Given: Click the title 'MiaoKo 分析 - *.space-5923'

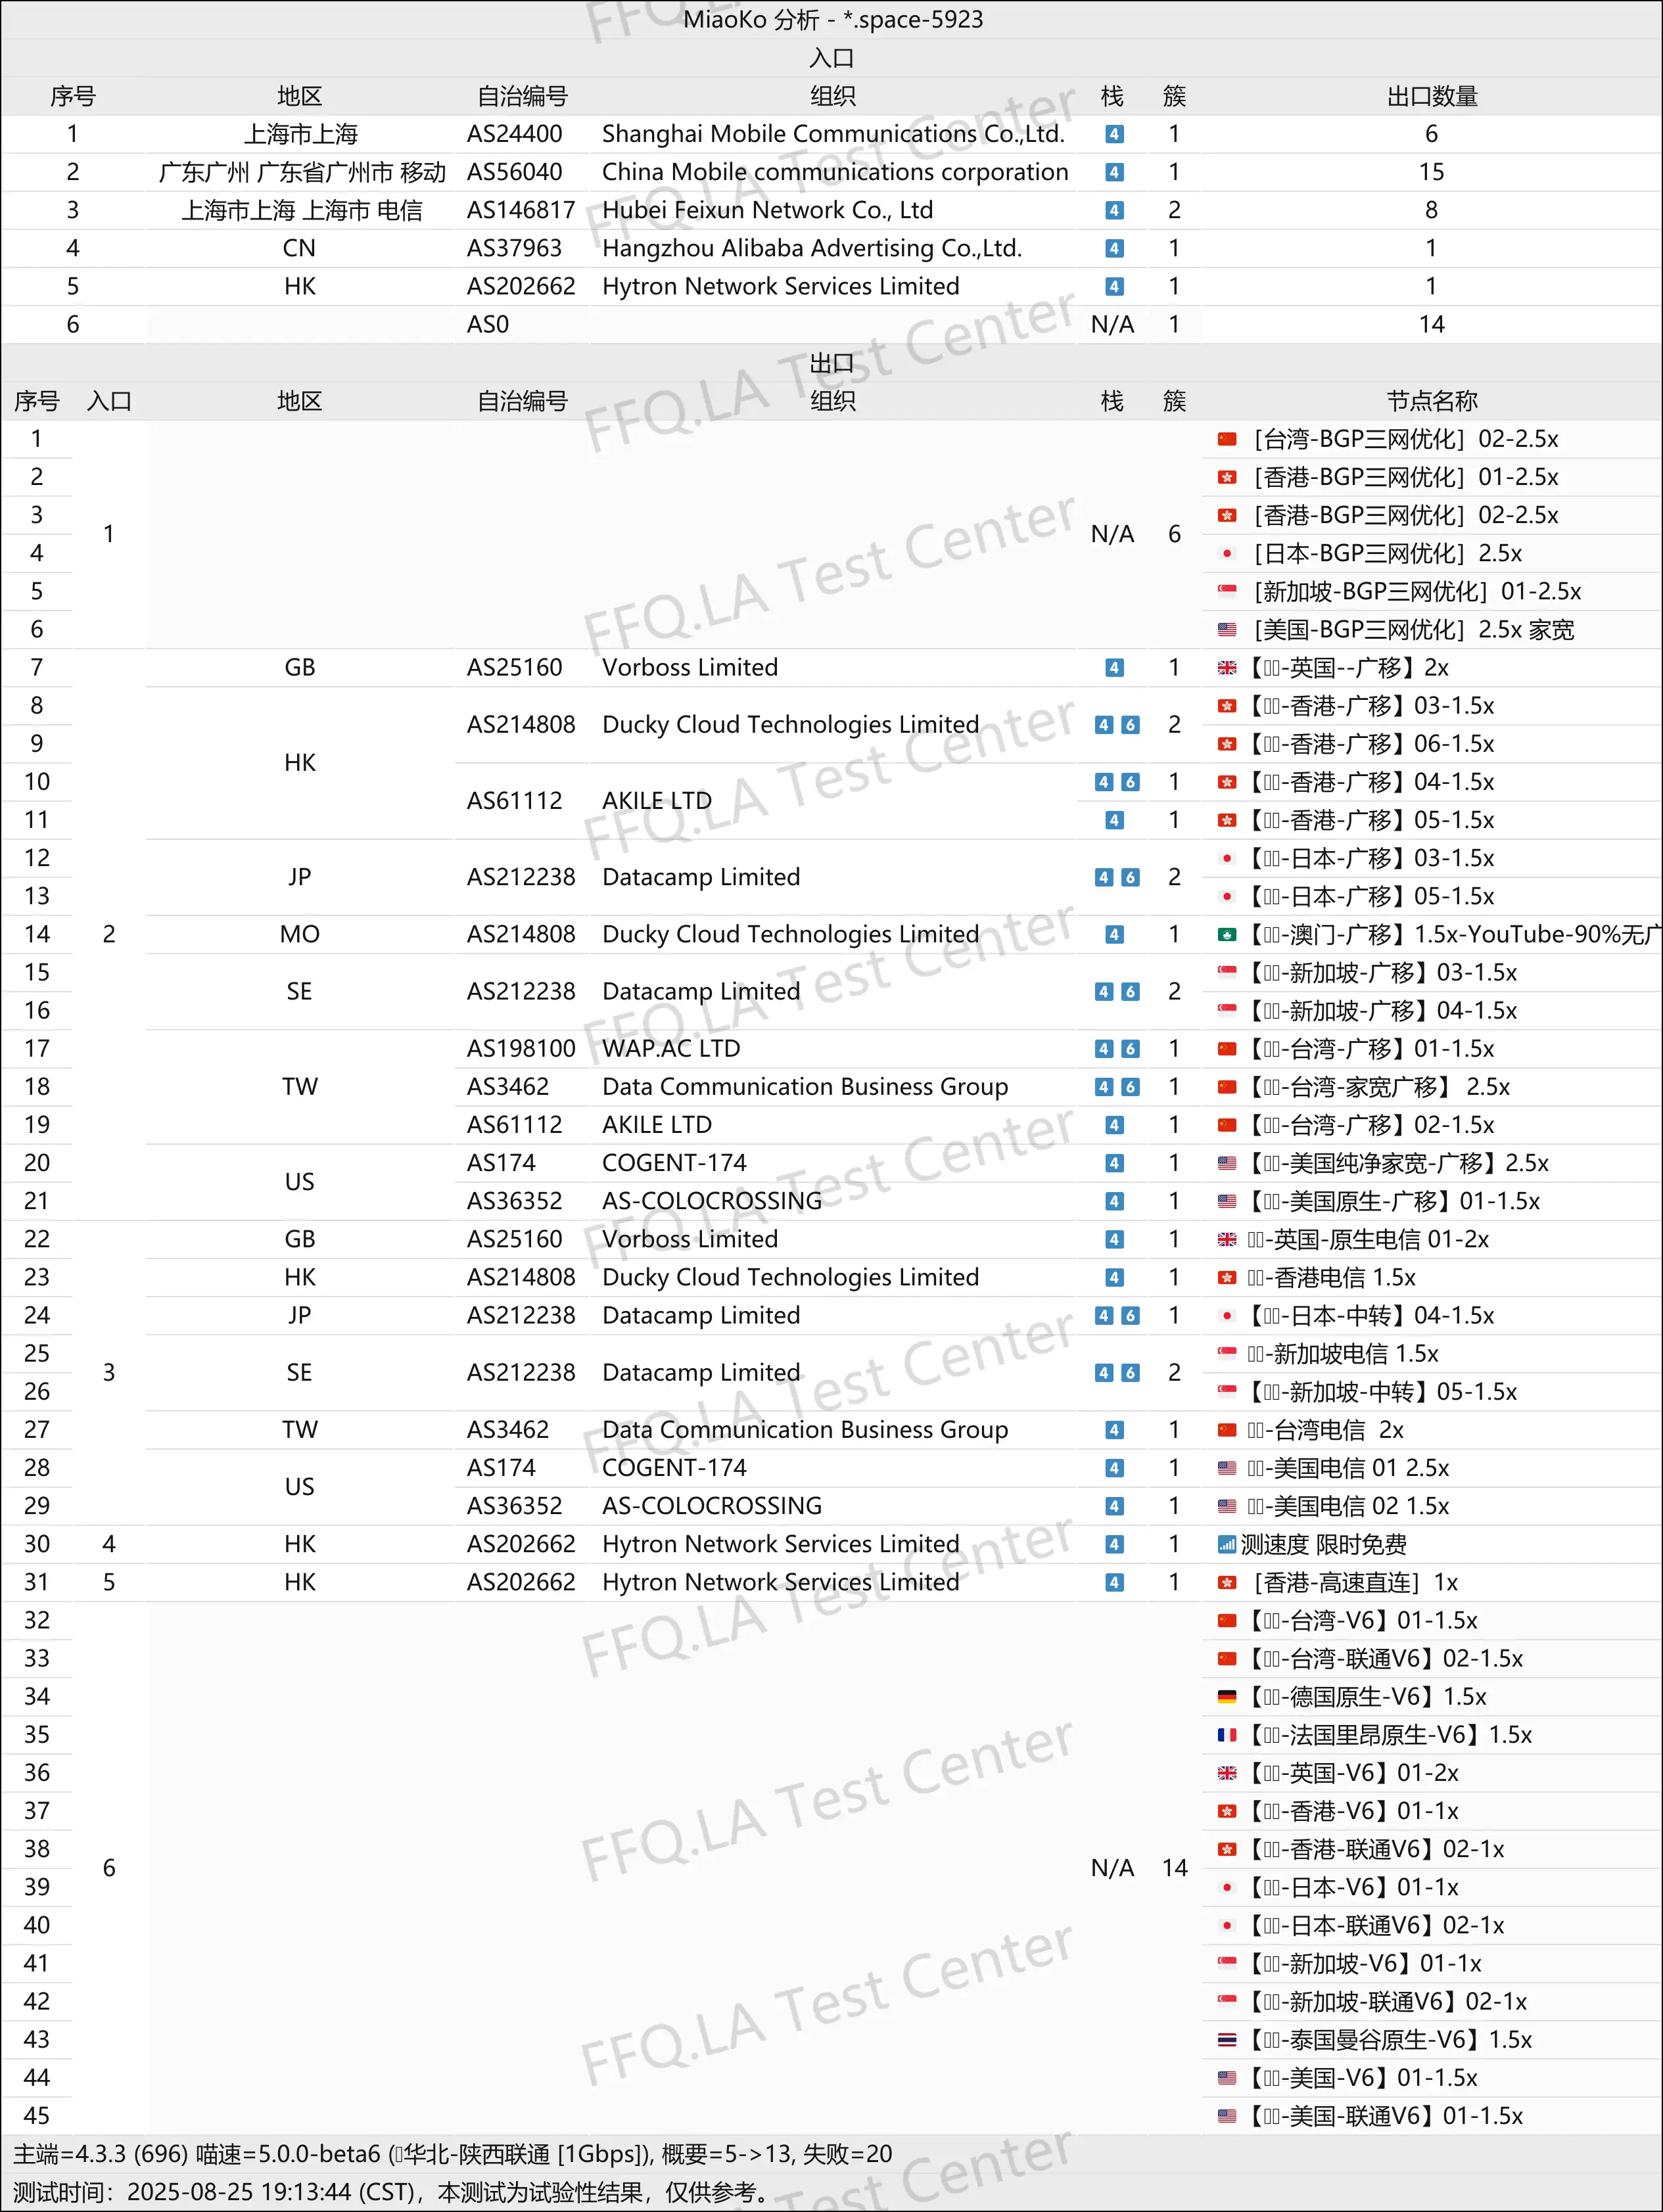Looking at the screenshot, I should pos(832,19).
